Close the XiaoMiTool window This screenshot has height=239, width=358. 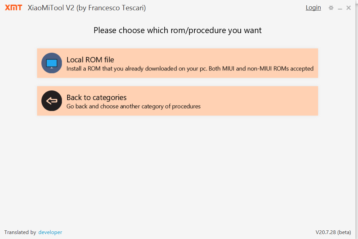coord(348,8)
